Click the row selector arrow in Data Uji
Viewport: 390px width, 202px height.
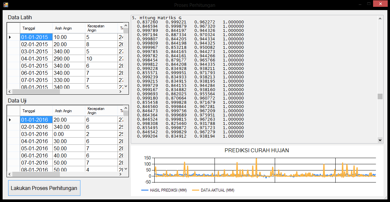pyautogui.click(x=10, y=120)
